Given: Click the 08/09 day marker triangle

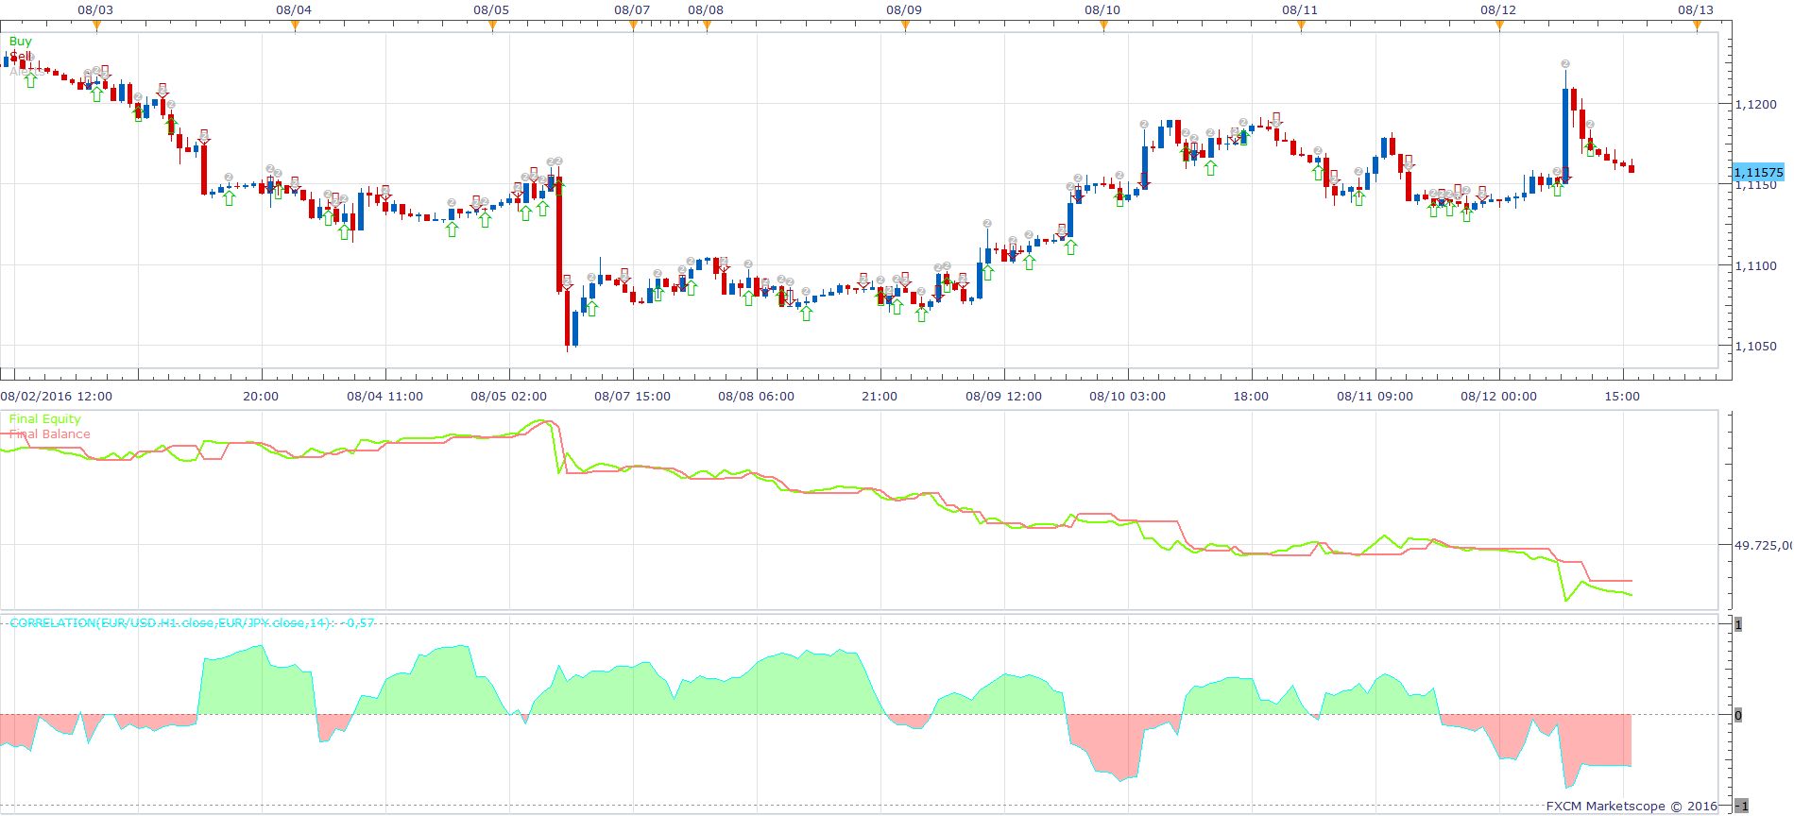Looking at the screenshot, I should pyautogui.click(x=905, y=26).
